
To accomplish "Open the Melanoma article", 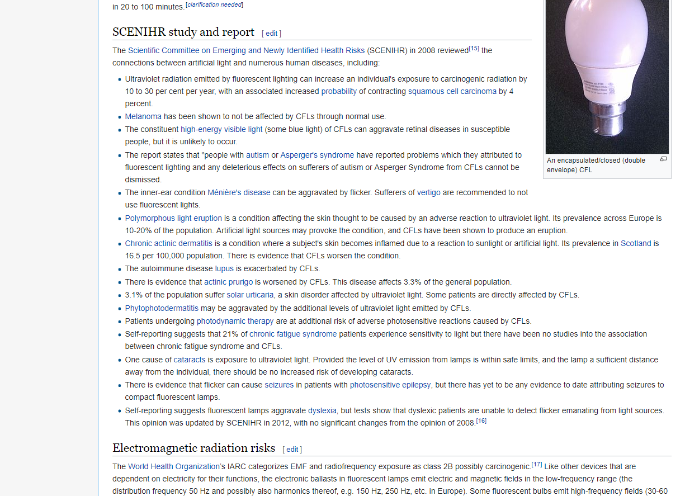I will (143, 116).
